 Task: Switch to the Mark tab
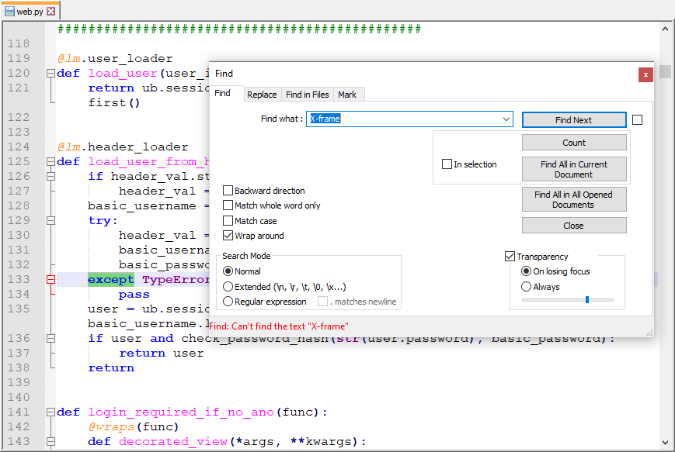point(349,94)
